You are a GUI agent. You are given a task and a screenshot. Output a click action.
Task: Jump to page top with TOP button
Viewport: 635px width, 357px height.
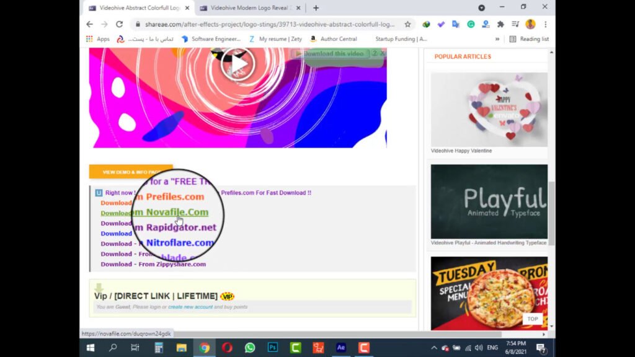click(533, 319)
